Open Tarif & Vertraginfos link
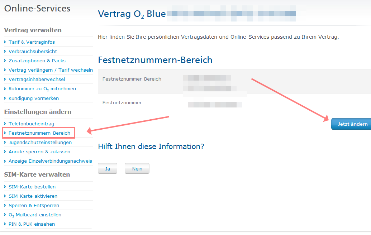Image resolution: width=371 pixels, height=235 pixels. coord(32,42)
